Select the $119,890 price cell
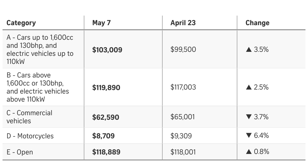 click(106, 88)
